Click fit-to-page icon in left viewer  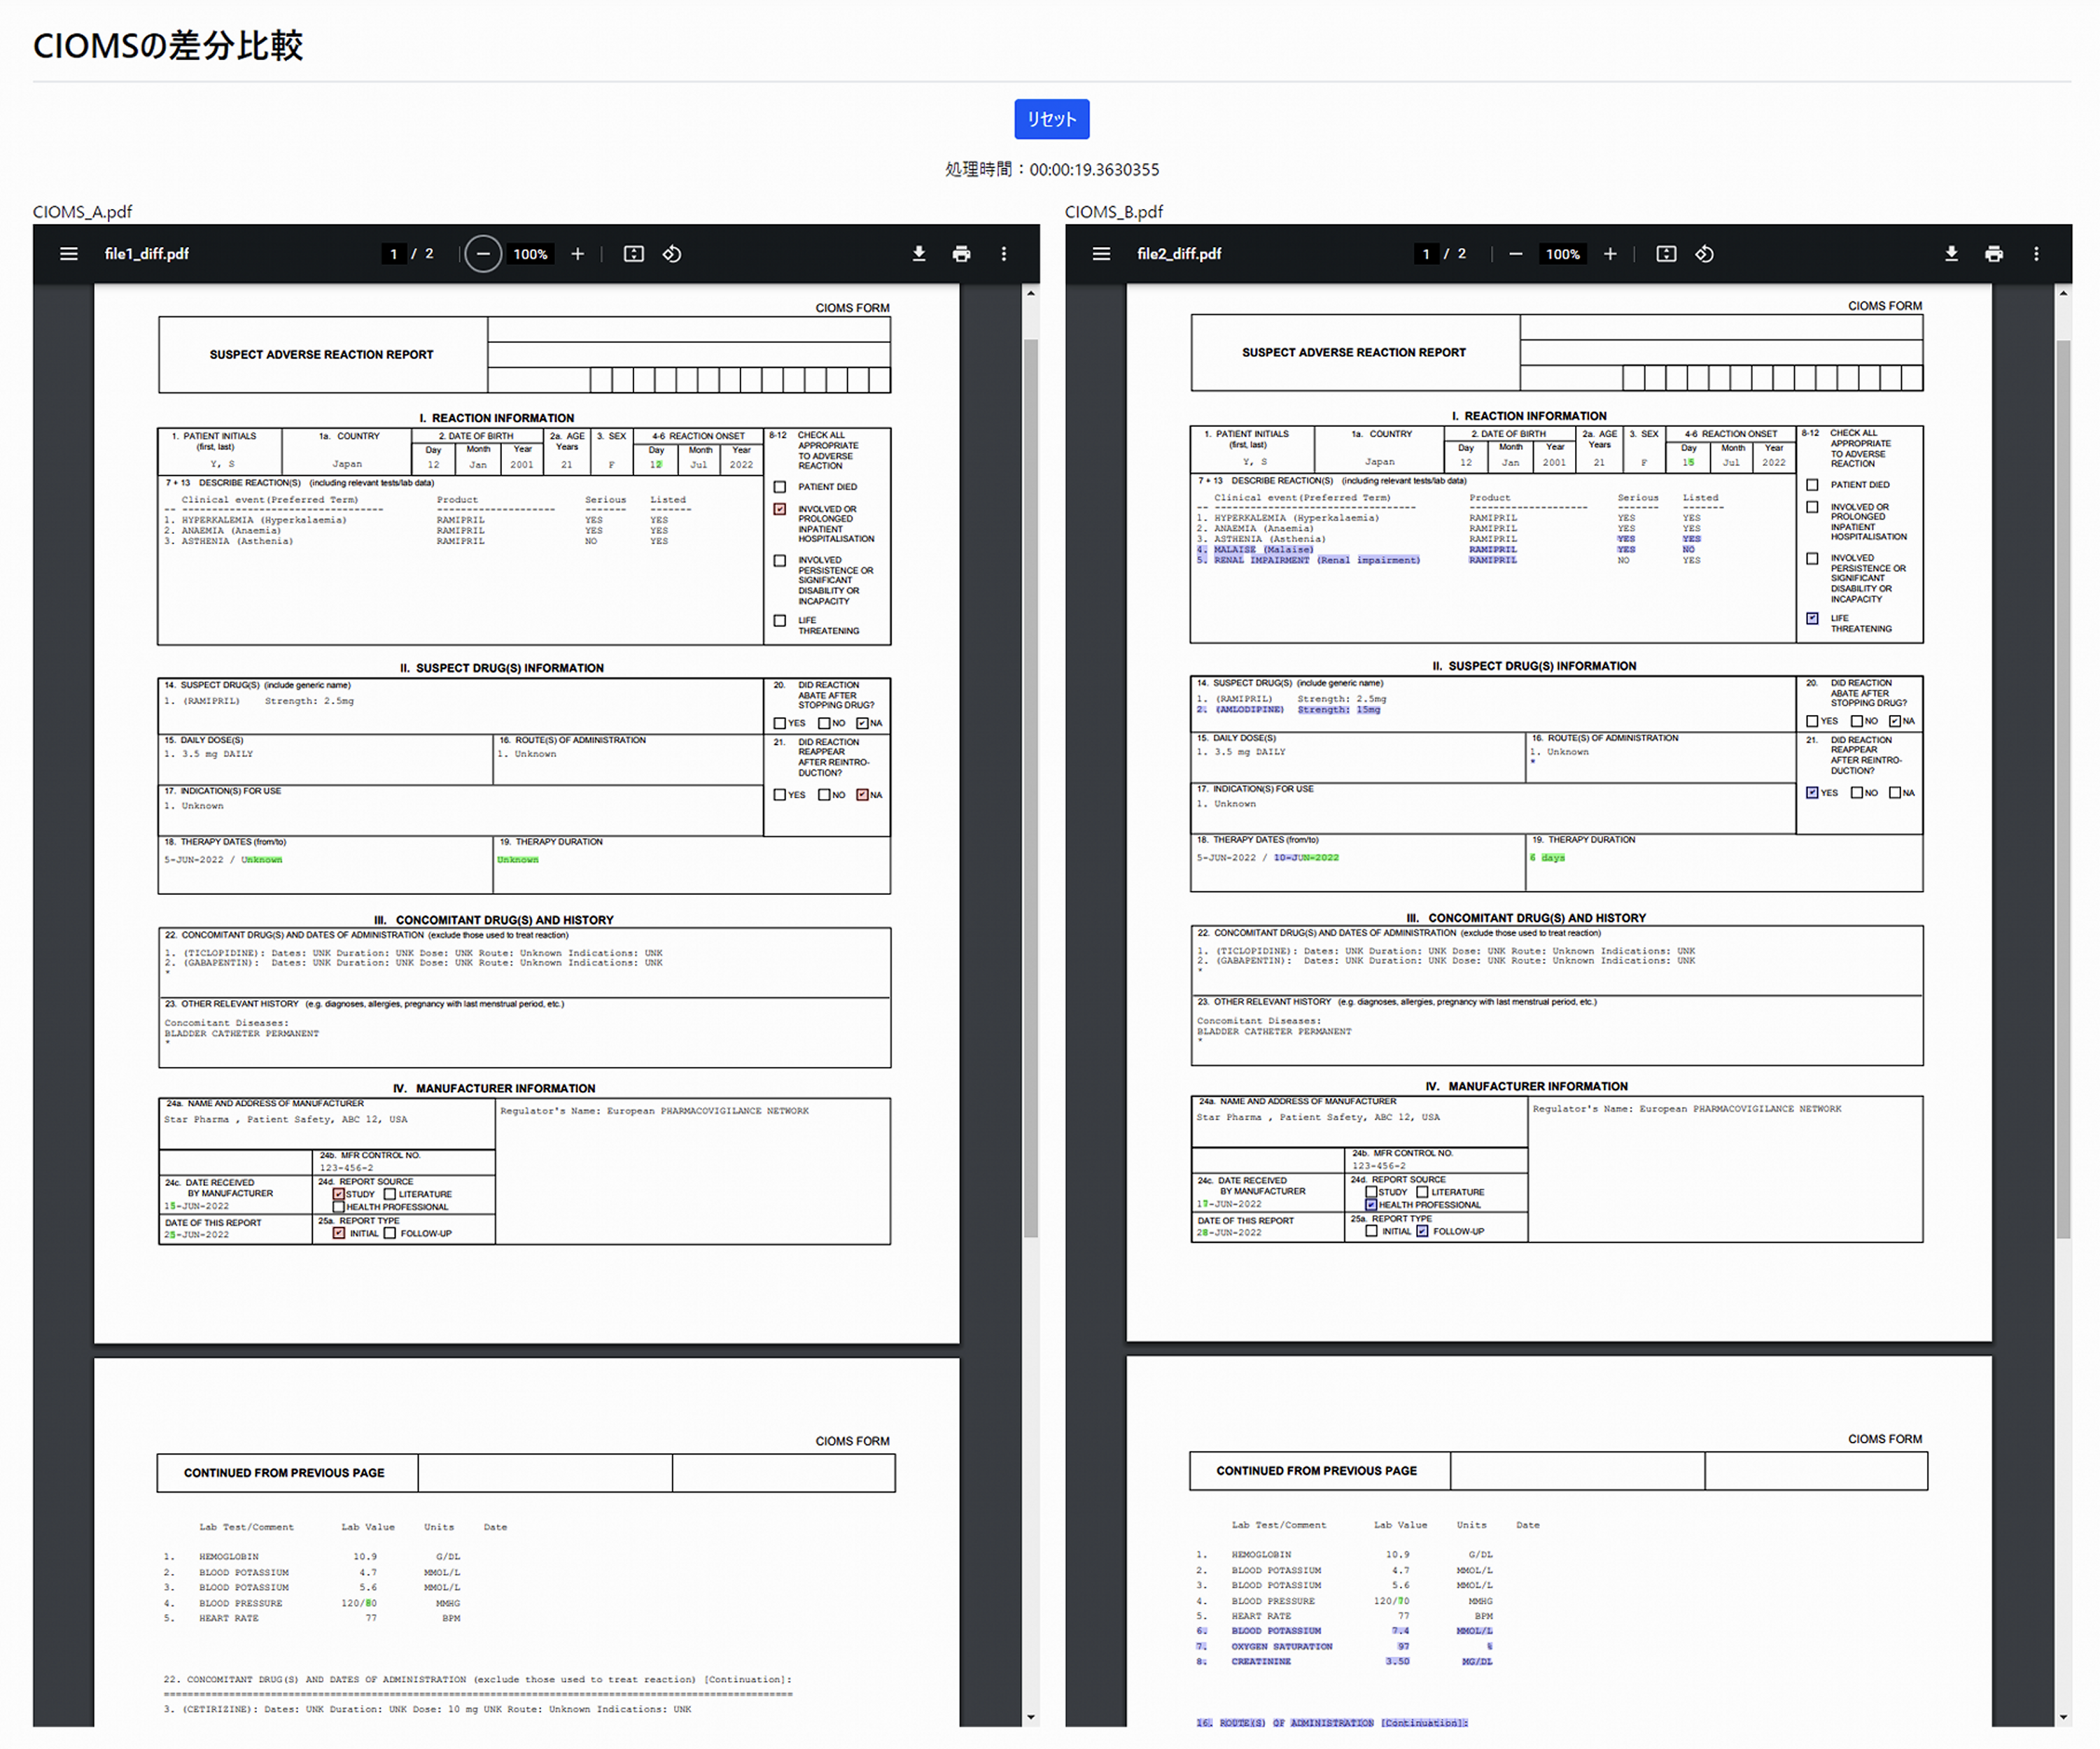click(x=634, y=254)
